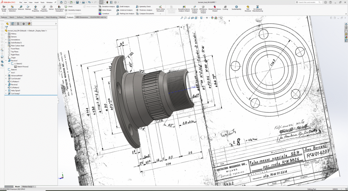The width and height of the screenshot is (348, 191).
Task: Expand the History node
Action: point(6,34)
